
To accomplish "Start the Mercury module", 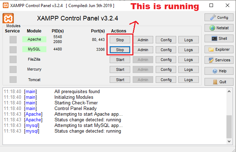I will tap(120, 69).
